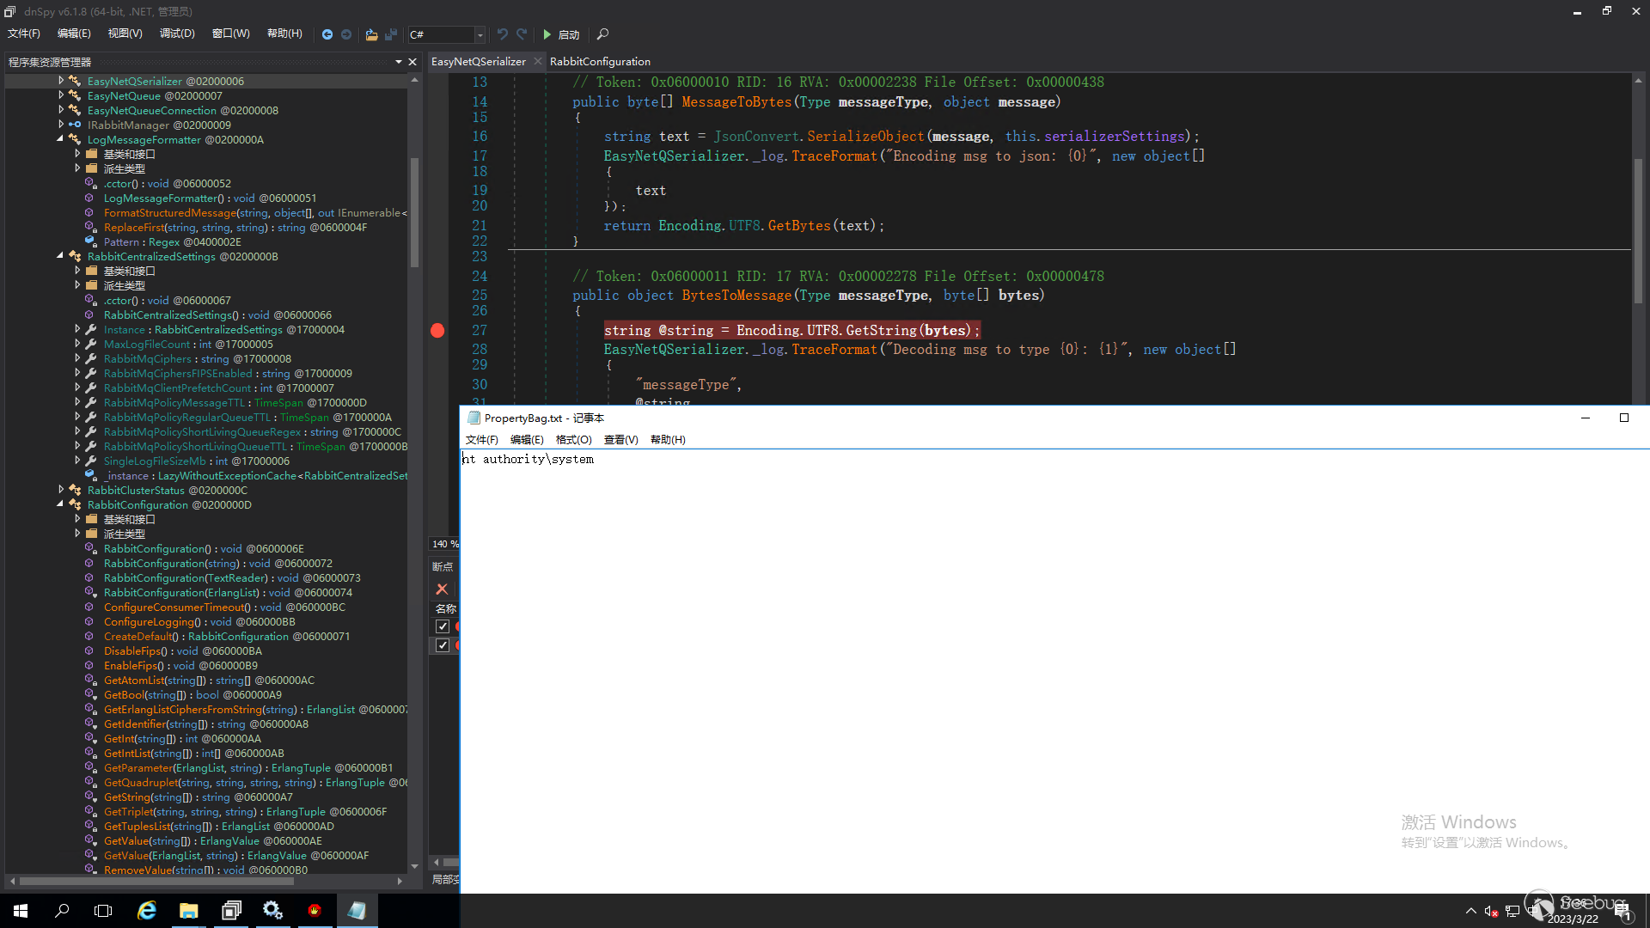
Task: Toggle the second breakpoint checkbox
Action: tap(443, 645)
